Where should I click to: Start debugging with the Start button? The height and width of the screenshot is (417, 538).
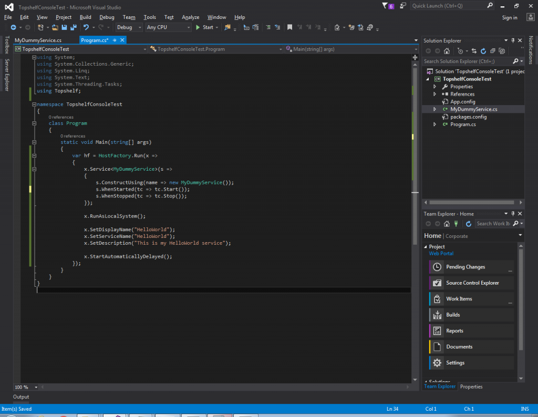(x=204, y=27)
